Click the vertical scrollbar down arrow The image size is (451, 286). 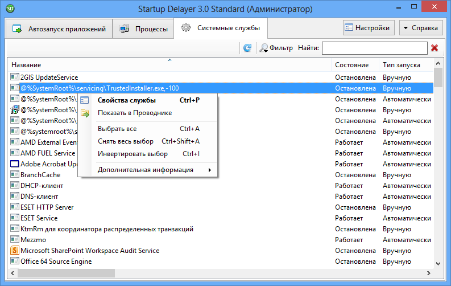coord(438,263)
